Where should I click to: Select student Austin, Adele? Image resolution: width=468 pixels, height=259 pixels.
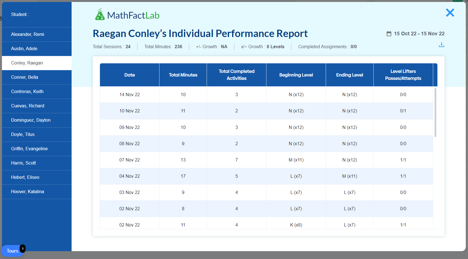pyautogui.click(x=37, y=49)
